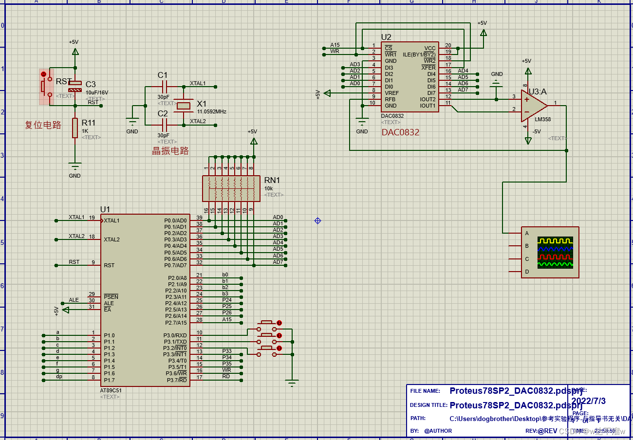
Task: Select crystal X1 symbol
Action: point(184,106)
